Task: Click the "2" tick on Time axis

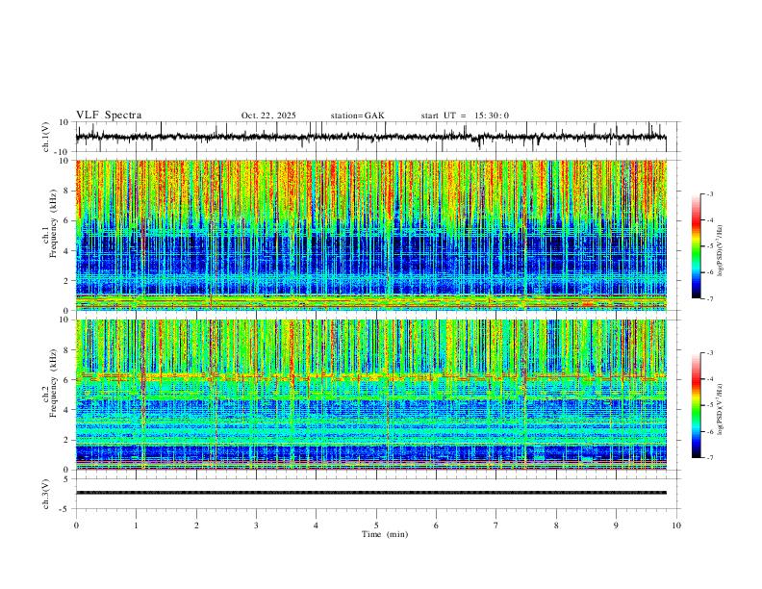Action: 196,525
